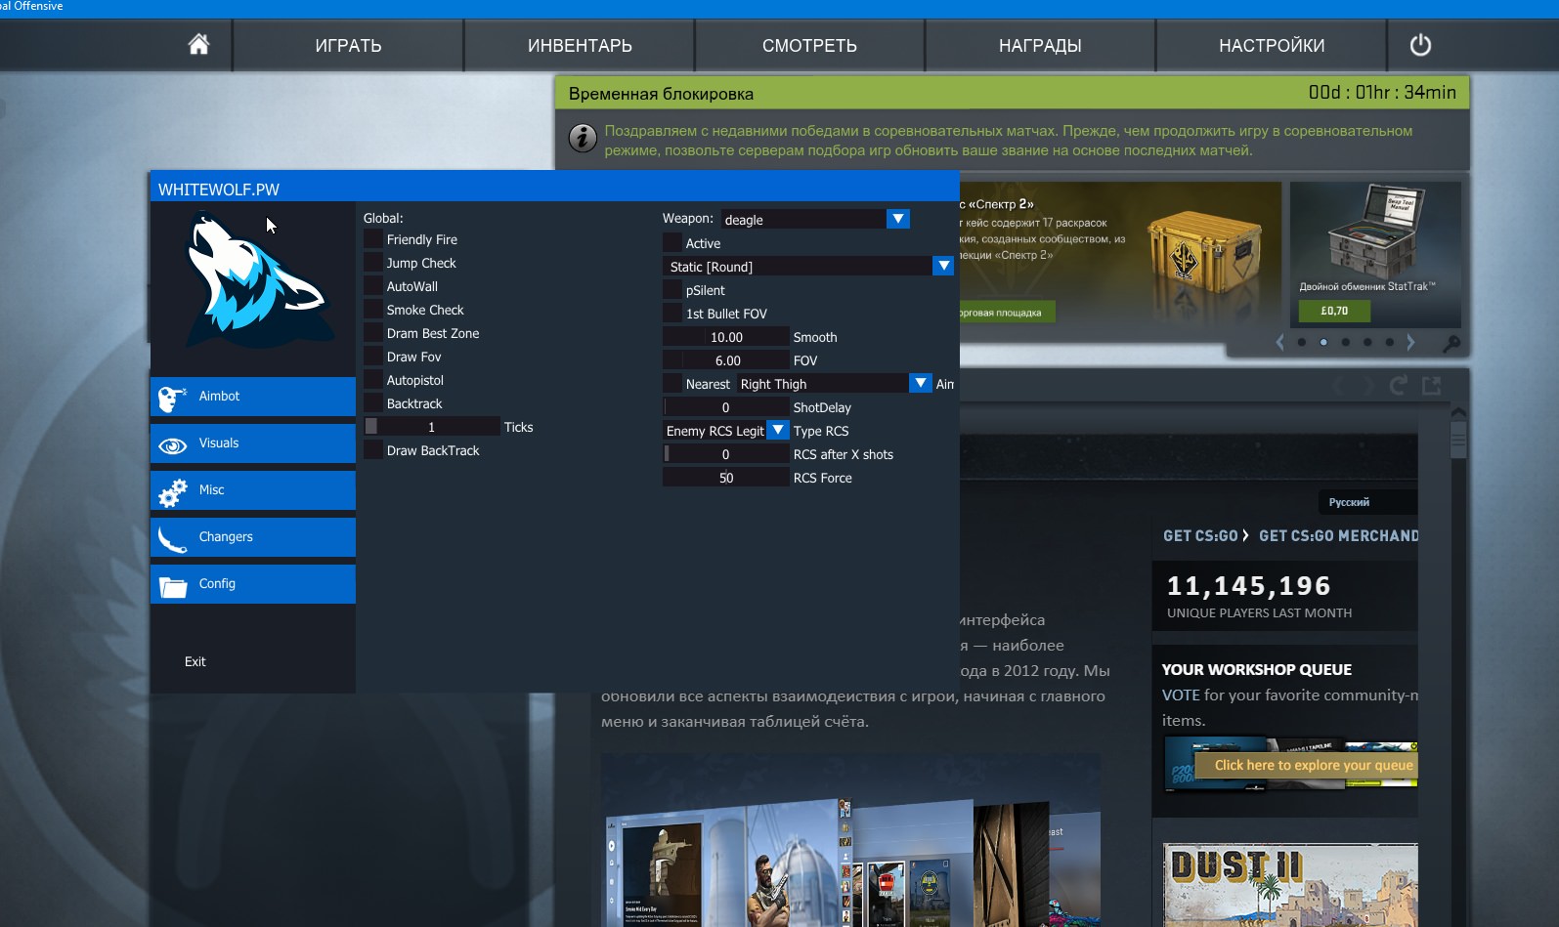Viewport: 1559px width, 927px height.
Task: Click the folder icon beside Config
Action: coord(173,586)
